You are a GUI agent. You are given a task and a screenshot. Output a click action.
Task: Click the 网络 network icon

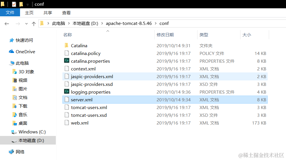tap(11, 152)
